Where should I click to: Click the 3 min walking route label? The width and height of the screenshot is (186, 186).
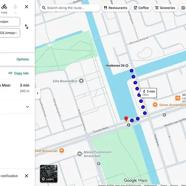[149, 93]
